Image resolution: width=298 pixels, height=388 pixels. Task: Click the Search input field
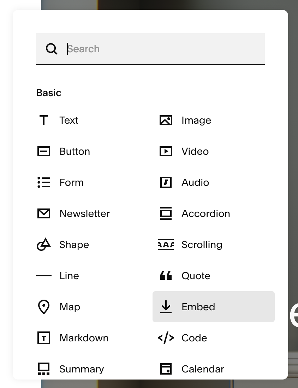coord(162,49)
